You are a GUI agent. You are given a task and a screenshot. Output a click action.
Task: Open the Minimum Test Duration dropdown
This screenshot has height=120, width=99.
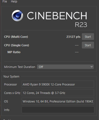[x=65, y=67]
